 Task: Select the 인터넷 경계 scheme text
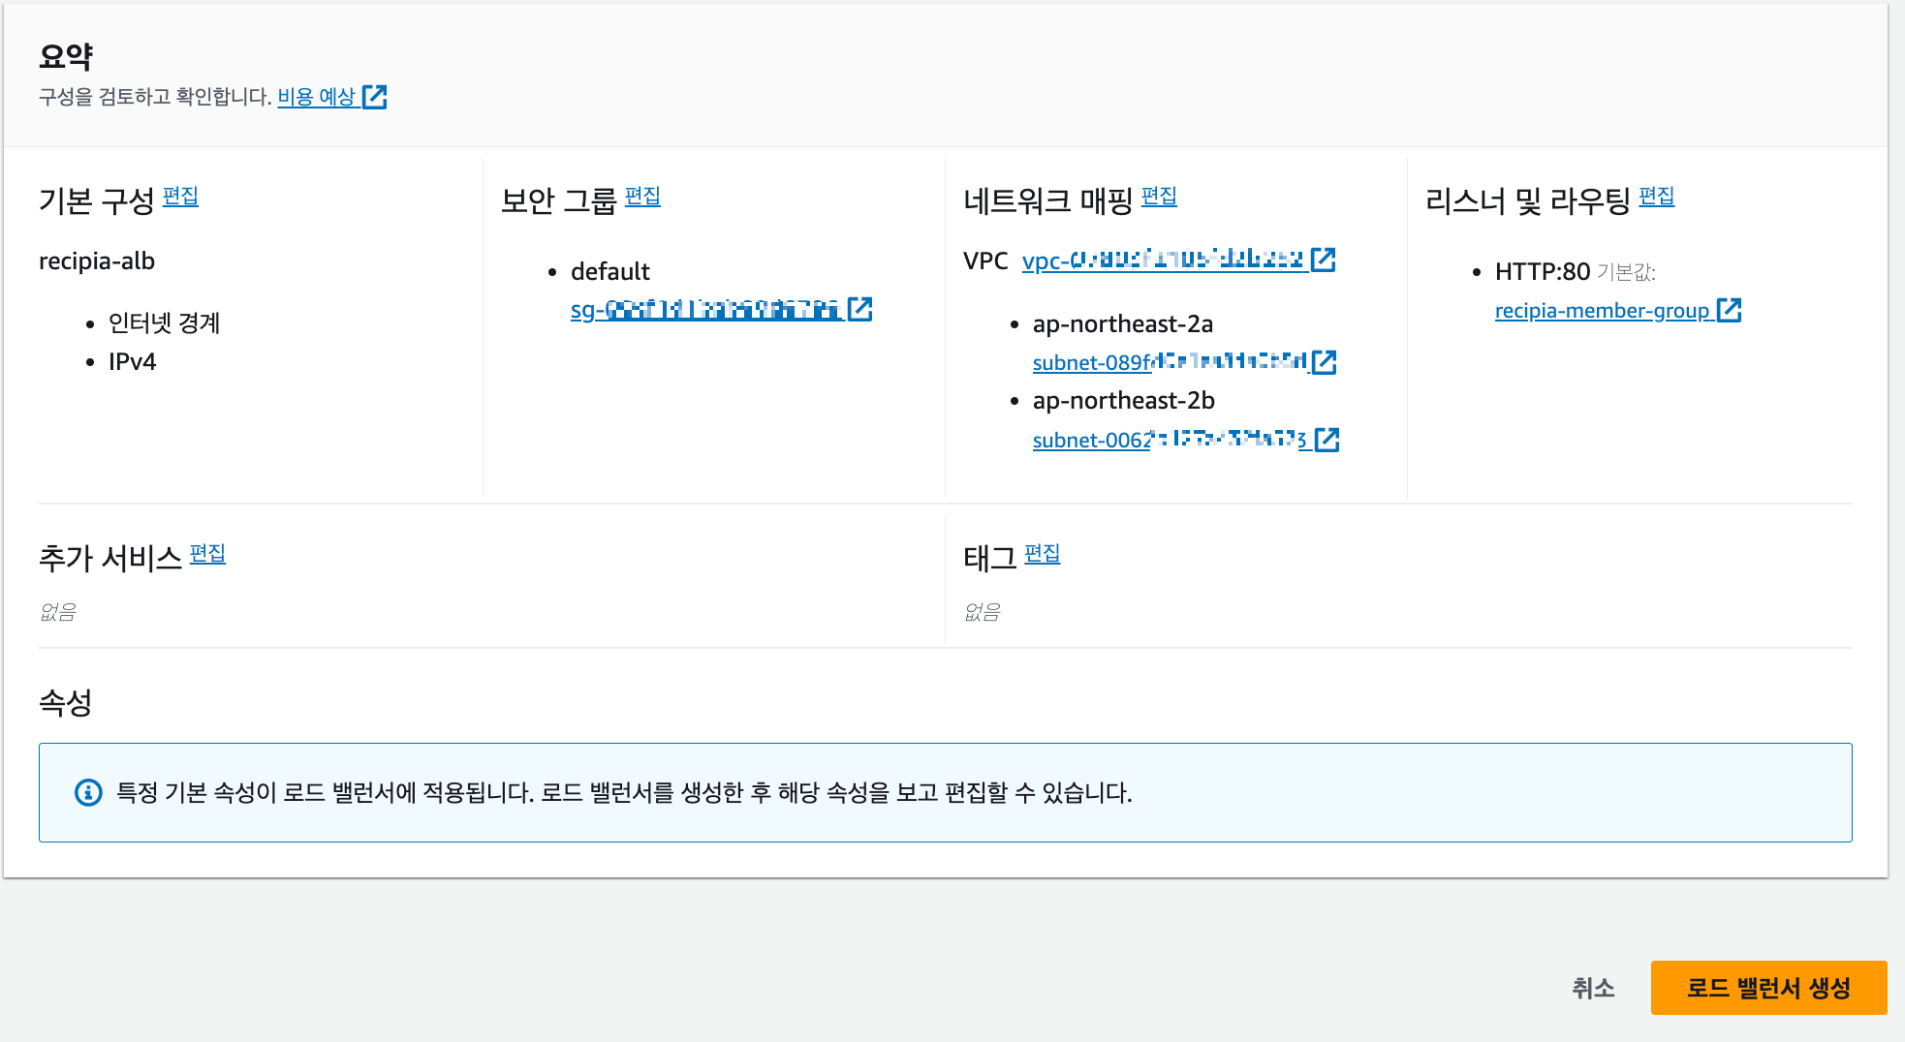(165, 322)
